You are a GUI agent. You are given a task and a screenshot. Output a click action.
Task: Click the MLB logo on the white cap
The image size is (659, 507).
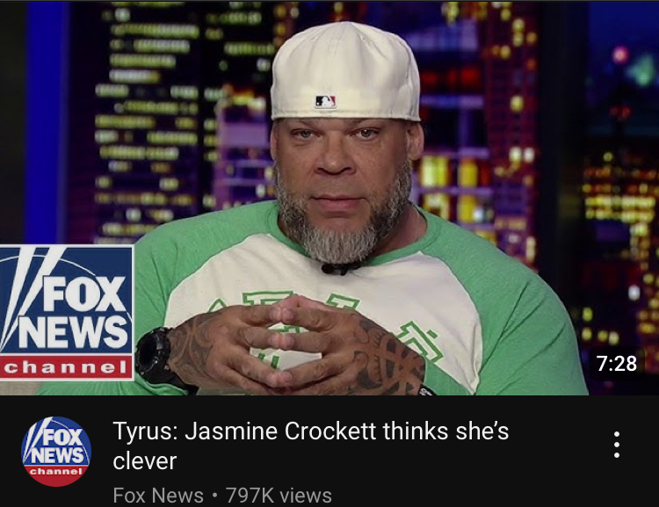(x=326, y=101)
